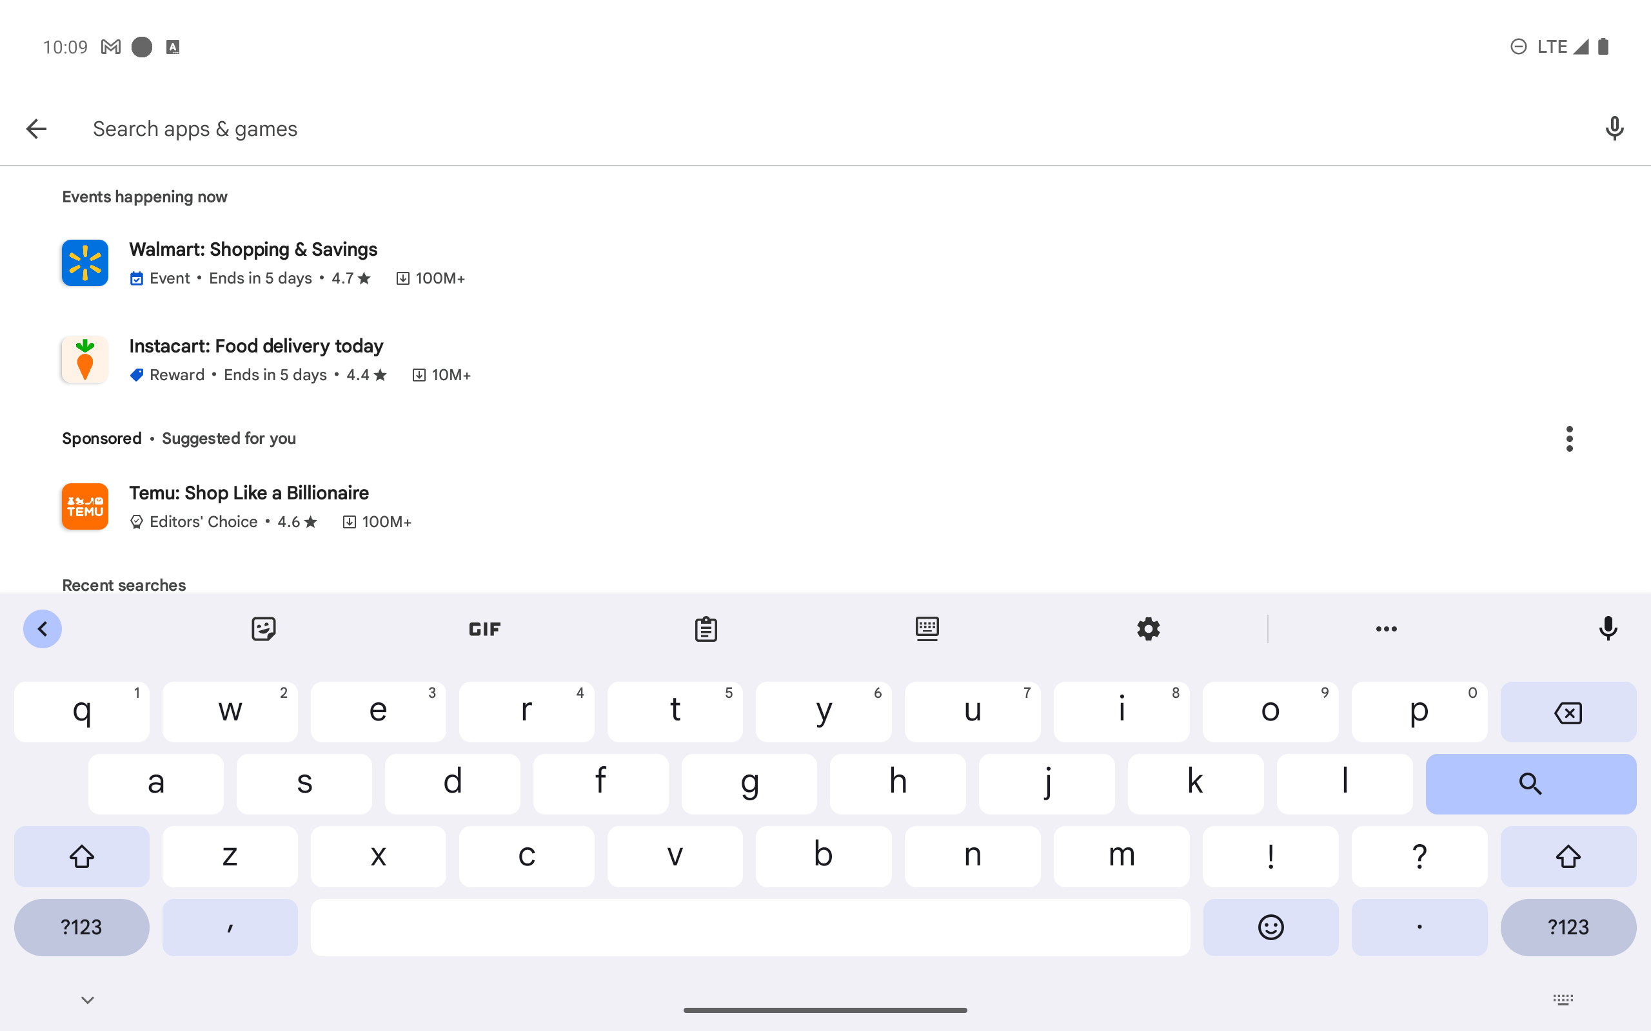Screen dimensions: 1651x1031
Task: Tap the l key
Action: tap(1344, 784)
